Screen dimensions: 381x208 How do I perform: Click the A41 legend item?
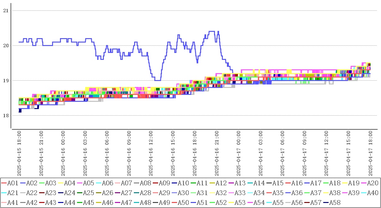pos(13,202)
